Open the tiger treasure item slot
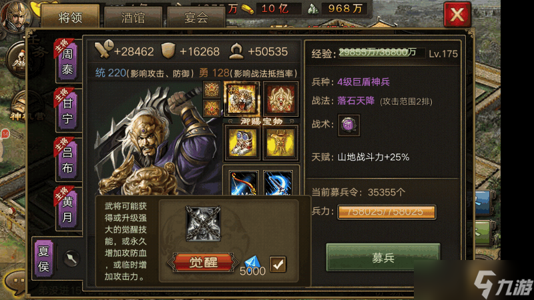 (242, 99)
